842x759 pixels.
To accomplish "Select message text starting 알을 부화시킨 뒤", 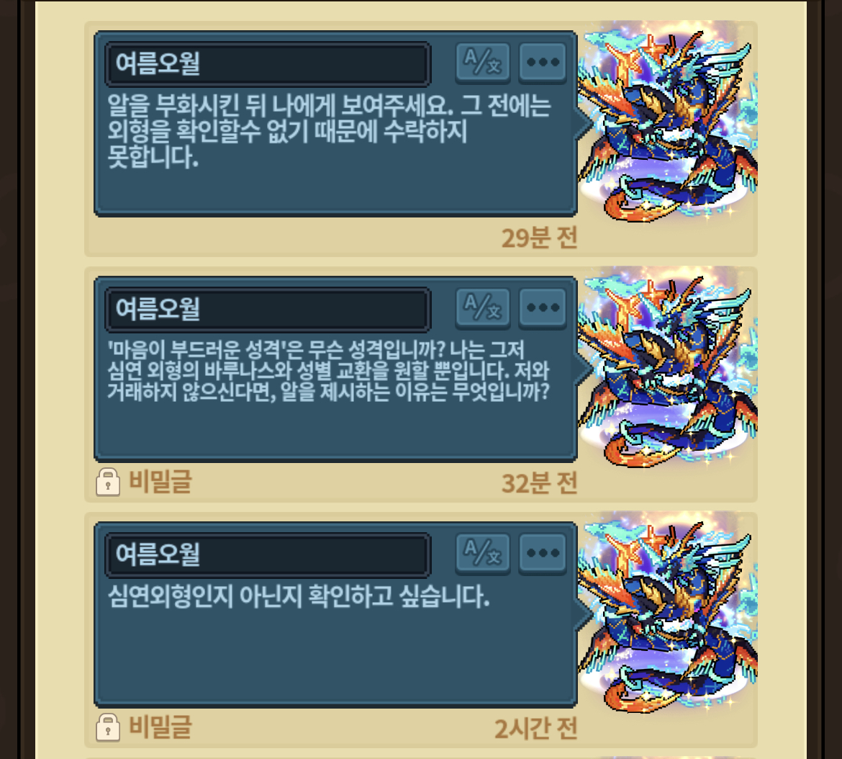I will click(329, 132).
